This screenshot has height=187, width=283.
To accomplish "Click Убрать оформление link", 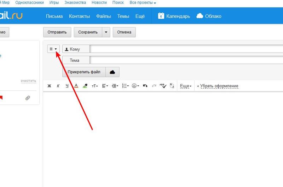I will [219, 86].
